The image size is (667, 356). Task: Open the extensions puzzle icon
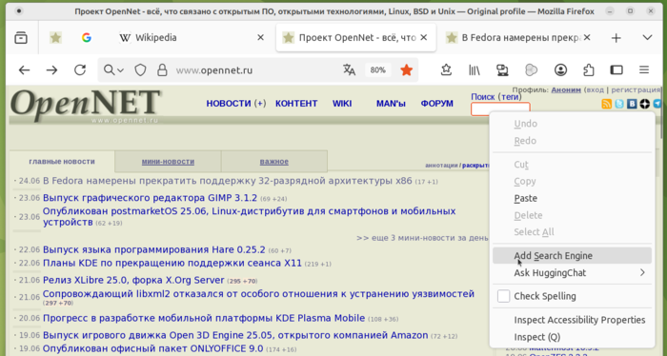click(589, 70)
